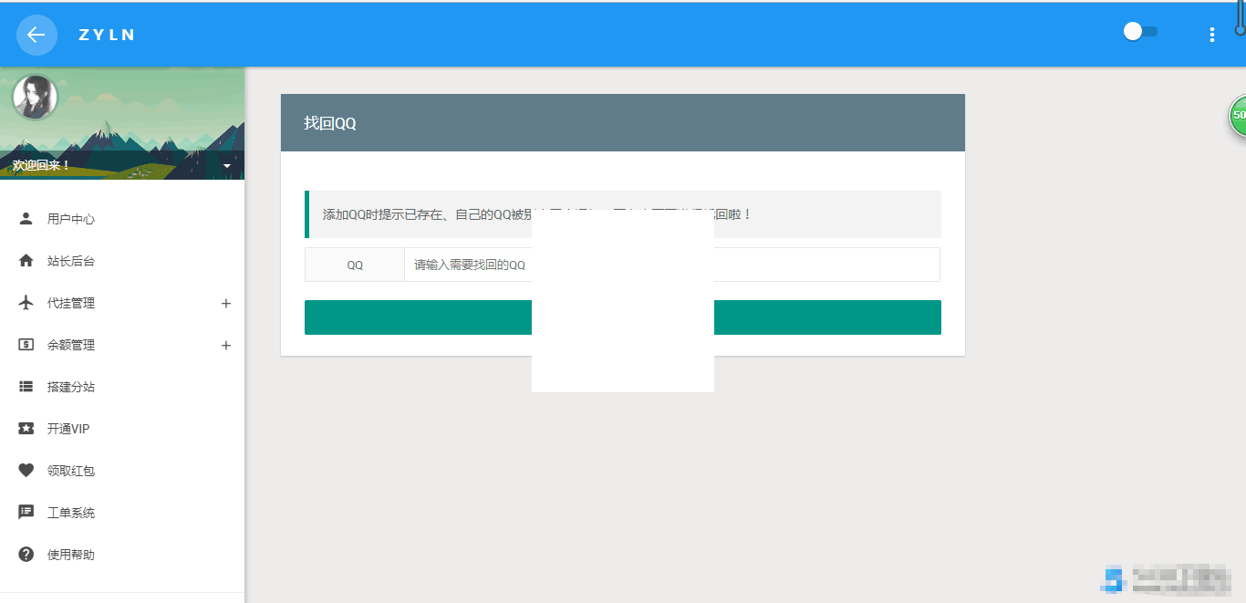The height and width of the screenshot is (603, 1246).
Task: Click the list icon for 搭建分站
Action: pyautogui.click(x=26, y=387)
